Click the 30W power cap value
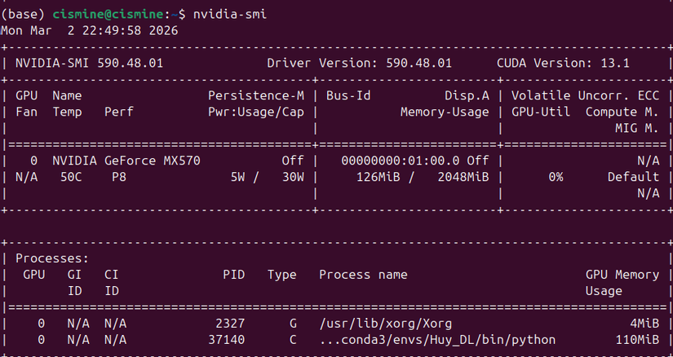This screenshot has width=673, height=357. 291,177
